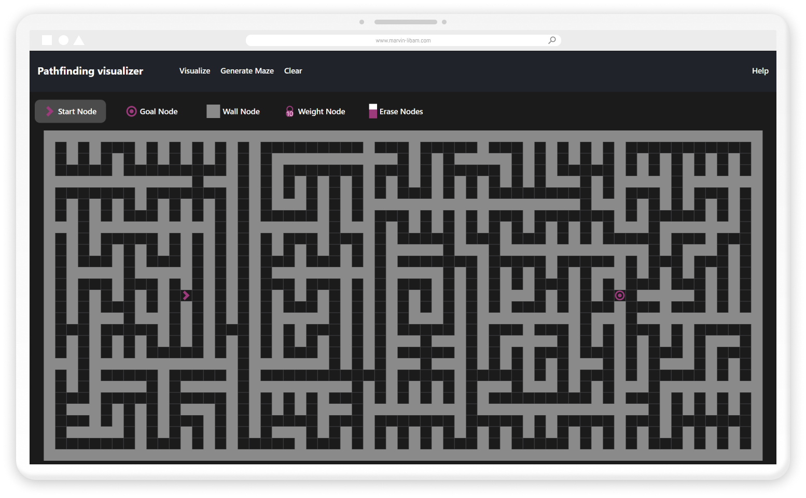
Task: Run Visualize from the top menu
Action: click(194, 71)
